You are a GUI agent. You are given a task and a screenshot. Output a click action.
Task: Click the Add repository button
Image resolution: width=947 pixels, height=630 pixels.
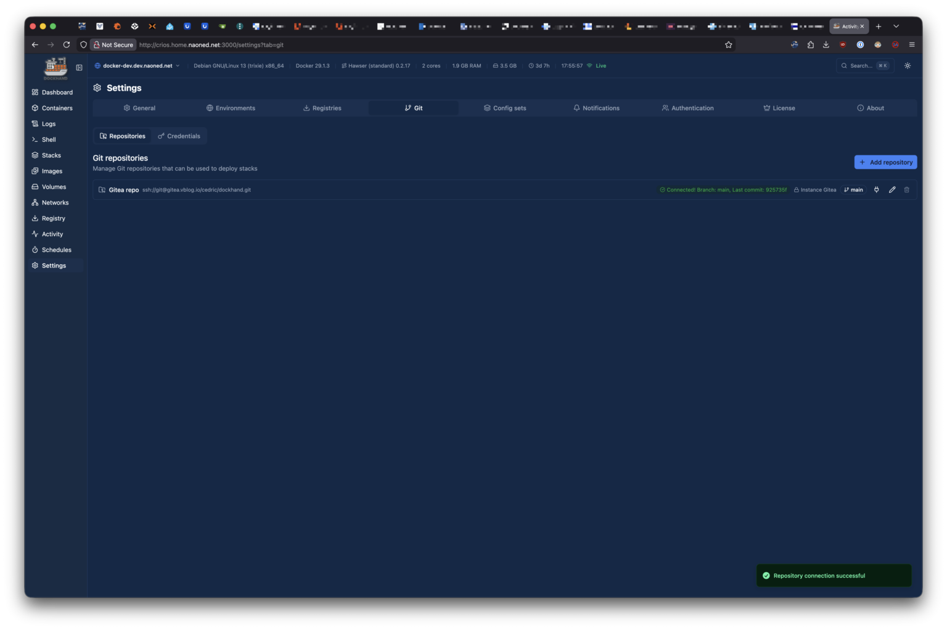pos(885,162)
